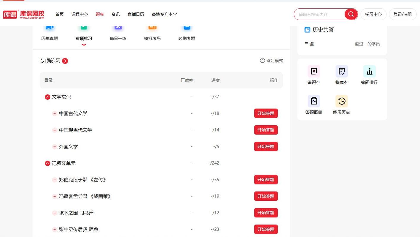Screen dimensions: 420x237
Task: Toggle the minus icon beside 外国文学
Action: coord(55,147)
